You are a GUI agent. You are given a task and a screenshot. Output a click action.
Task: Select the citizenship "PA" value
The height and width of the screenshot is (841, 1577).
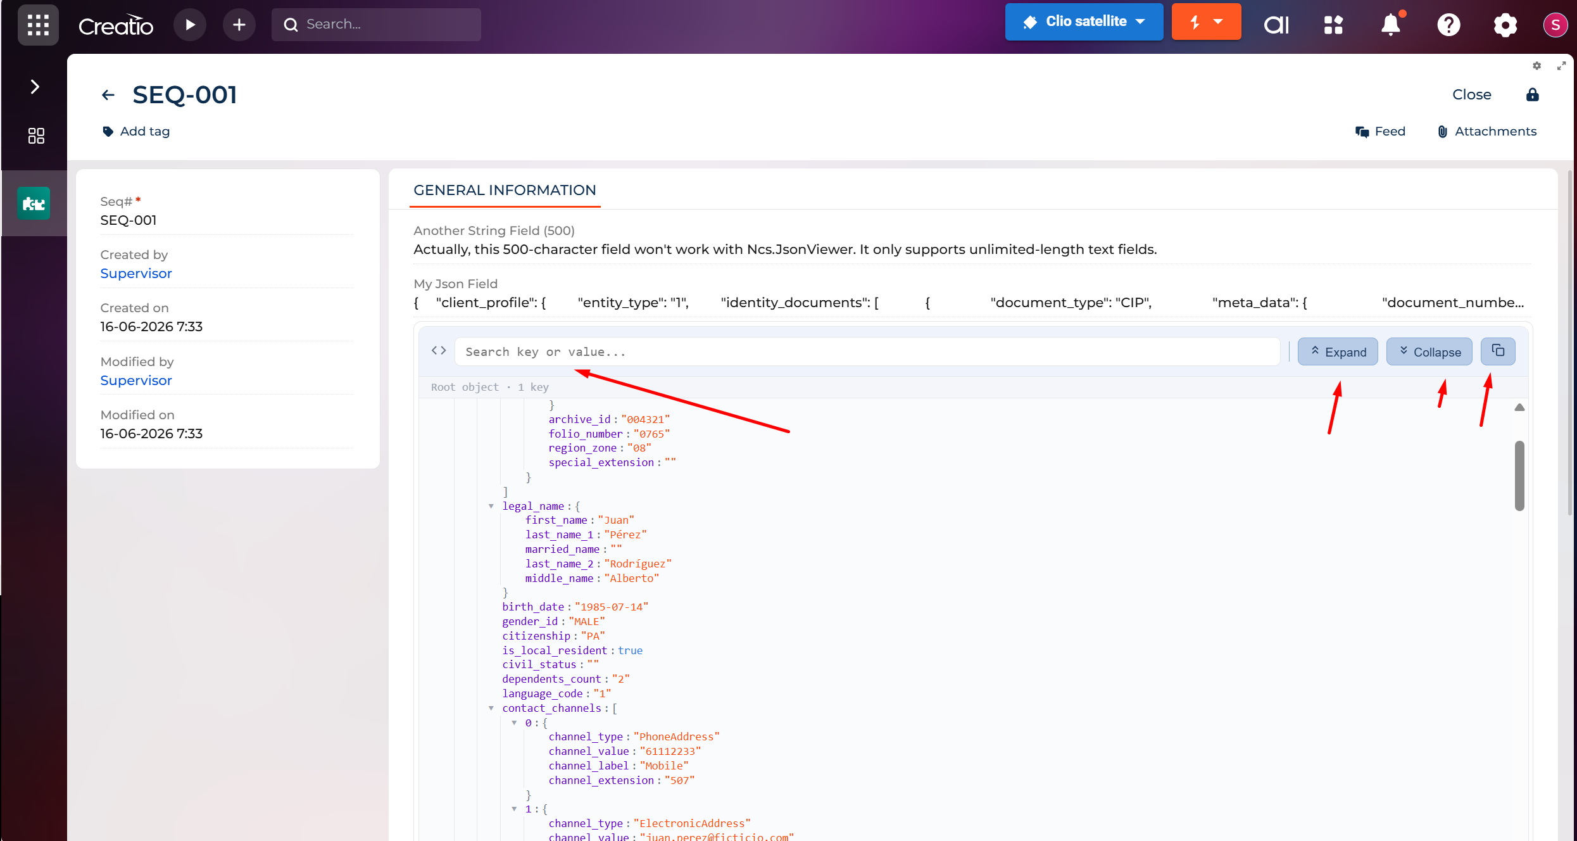point(593,636)
